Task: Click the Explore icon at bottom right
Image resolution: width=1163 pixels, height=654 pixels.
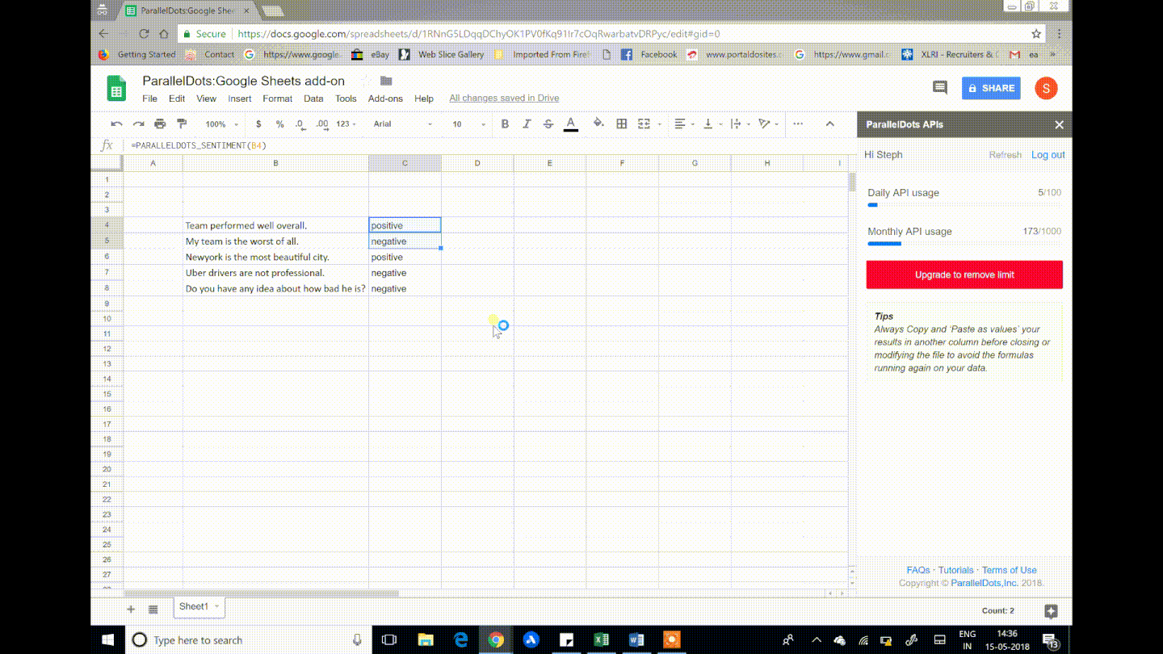Action: pyautogui.click(x=1050, y=611)
